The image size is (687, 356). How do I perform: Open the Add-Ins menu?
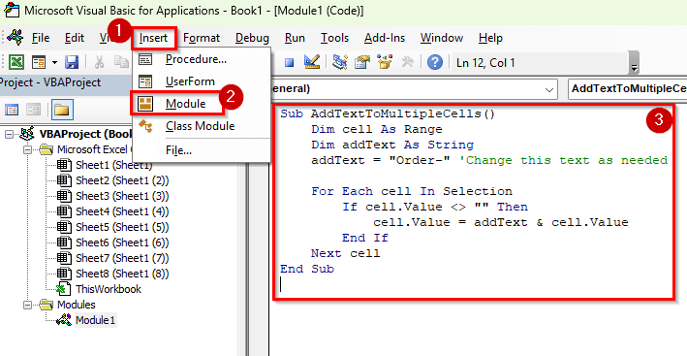[x=385, y=38]
